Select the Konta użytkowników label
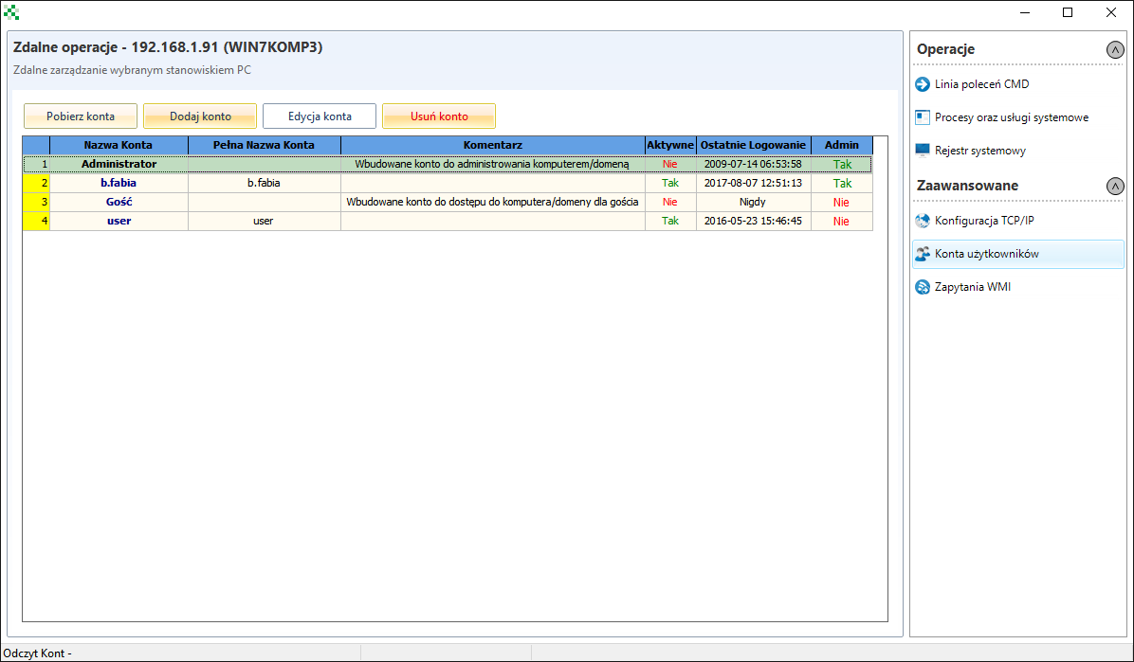1134x662 pixels. [986, 254]
